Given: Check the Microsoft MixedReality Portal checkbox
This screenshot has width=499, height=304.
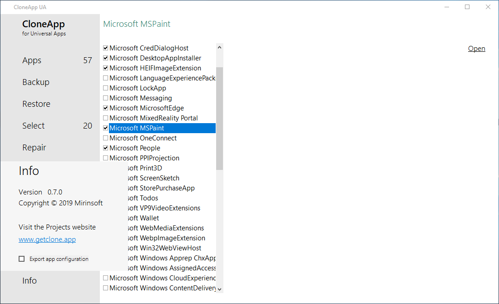Looking at the screenshot, I should pos(106,118).
